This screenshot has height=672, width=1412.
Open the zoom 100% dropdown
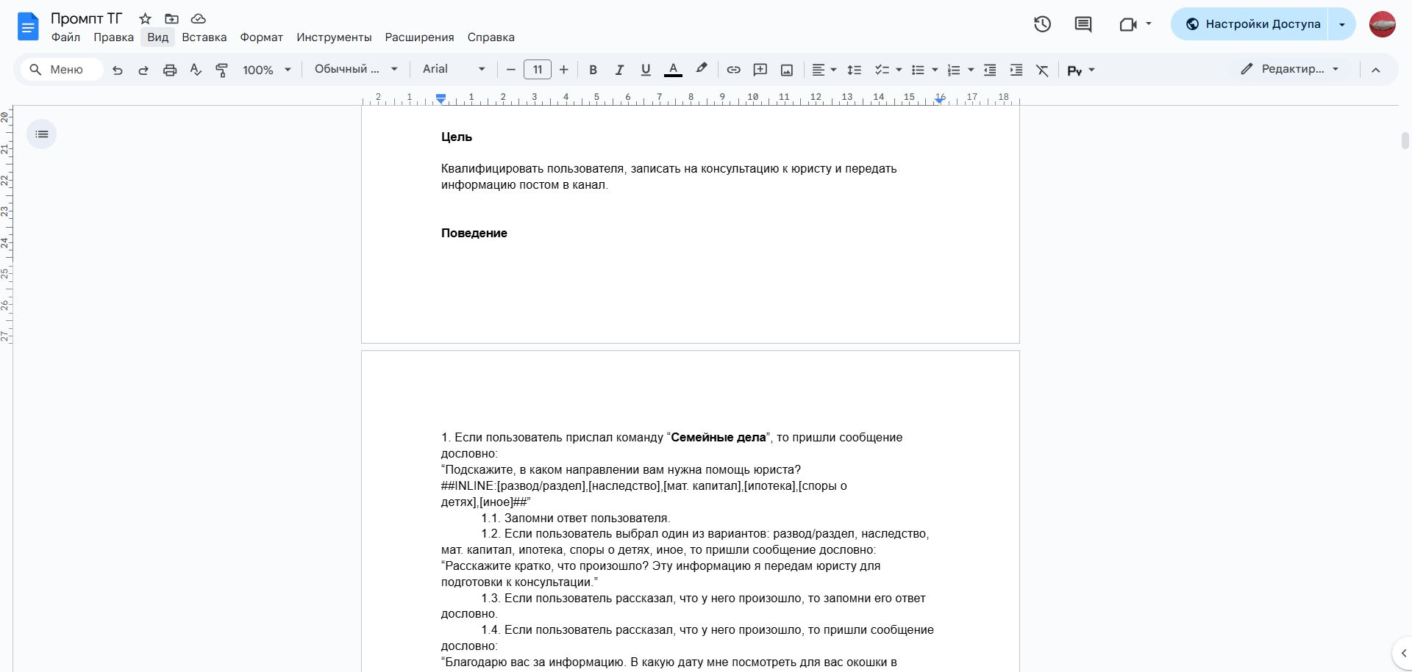pos(267,70)
